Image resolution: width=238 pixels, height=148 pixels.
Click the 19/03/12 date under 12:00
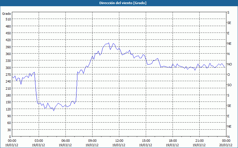[x=119, y=145]
